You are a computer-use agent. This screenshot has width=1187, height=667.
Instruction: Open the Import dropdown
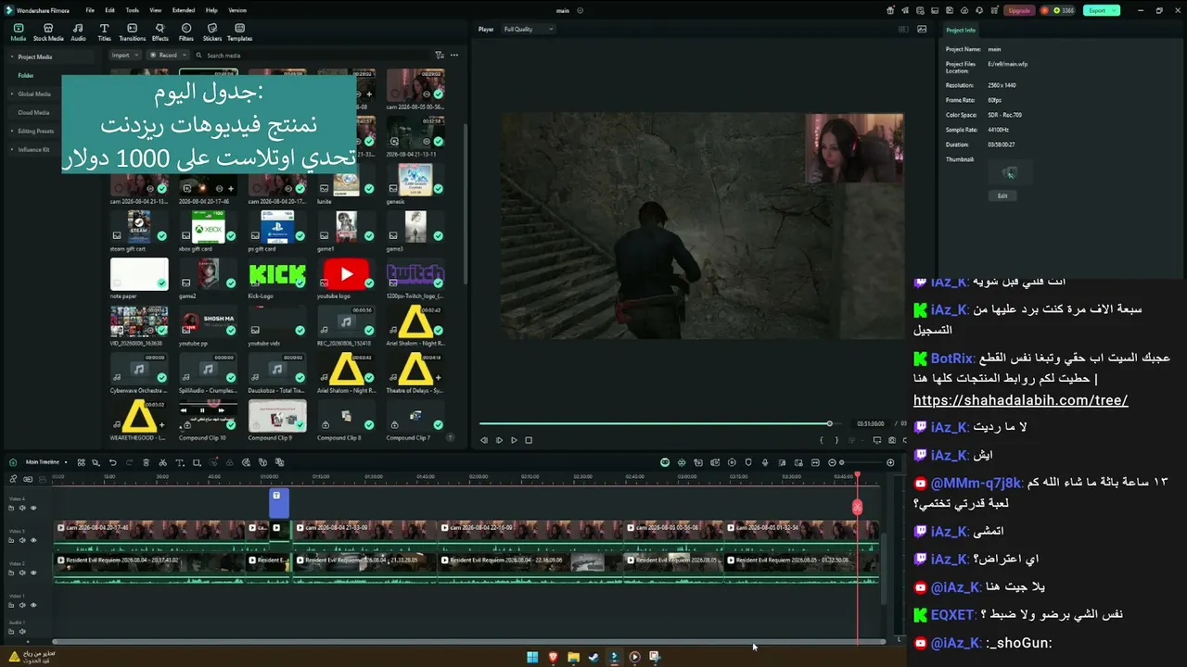(123, 56)
